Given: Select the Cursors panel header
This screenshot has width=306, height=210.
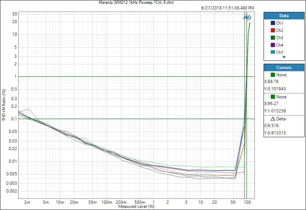Looking at the screenshot, I should (284, 67).
